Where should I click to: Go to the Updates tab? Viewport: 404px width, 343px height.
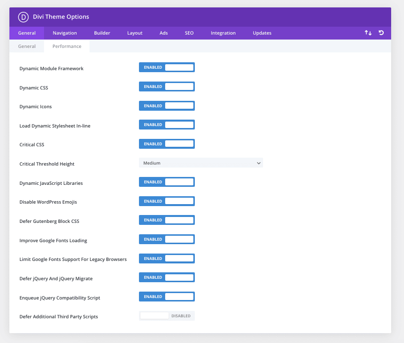tap(262, 33)
